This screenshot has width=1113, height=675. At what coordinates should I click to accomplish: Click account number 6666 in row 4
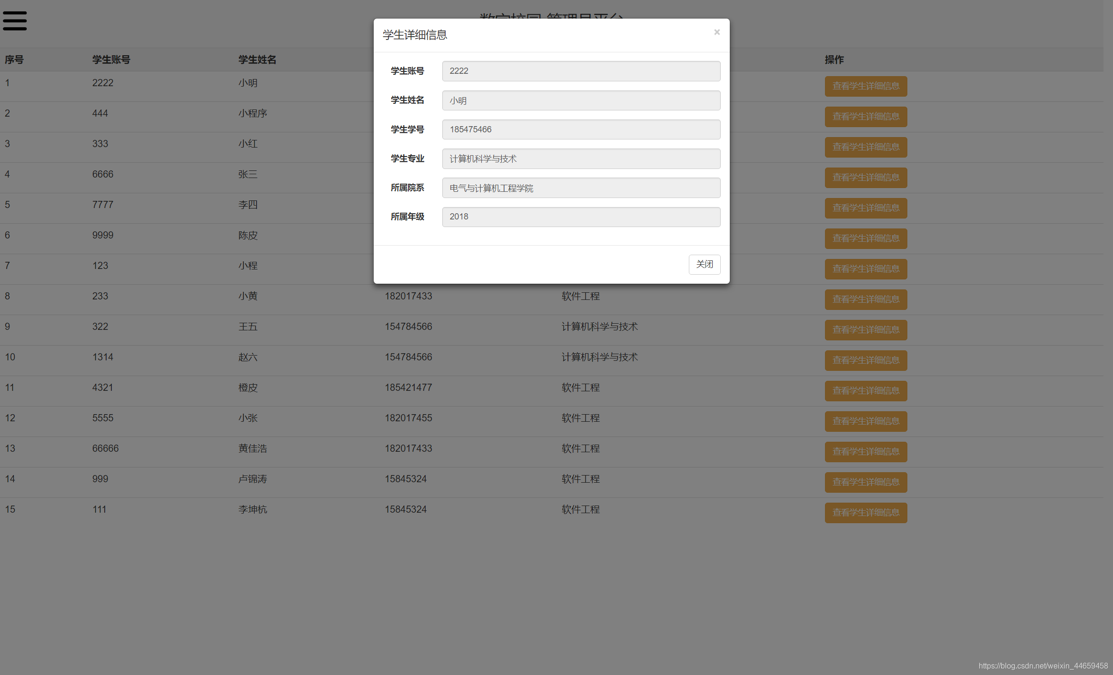pos(103,174)
